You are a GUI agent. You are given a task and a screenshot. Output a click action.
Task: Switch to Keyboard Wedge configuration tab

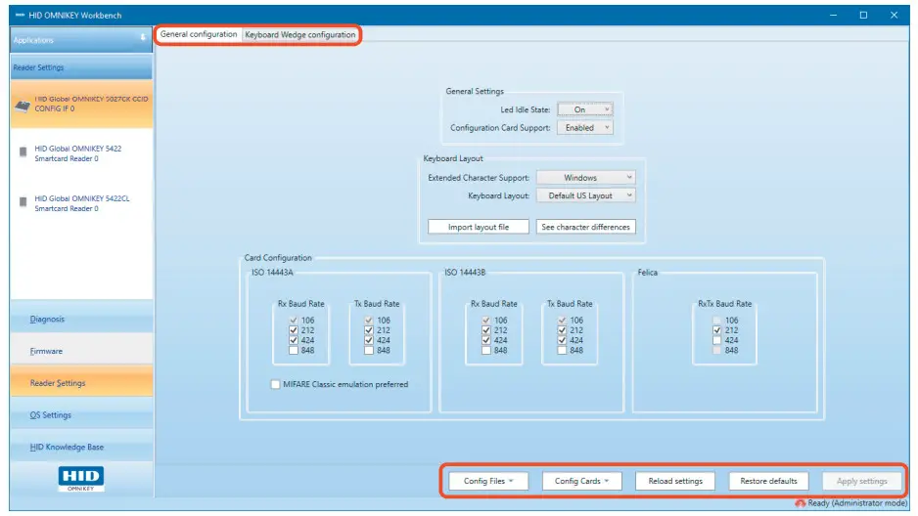click(300, 35)
